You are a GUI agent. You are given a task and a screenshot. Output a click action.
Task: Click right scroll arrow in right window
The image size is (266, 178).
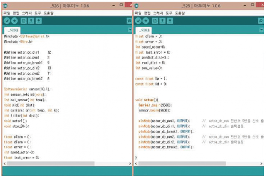click(x=261, y=163)
